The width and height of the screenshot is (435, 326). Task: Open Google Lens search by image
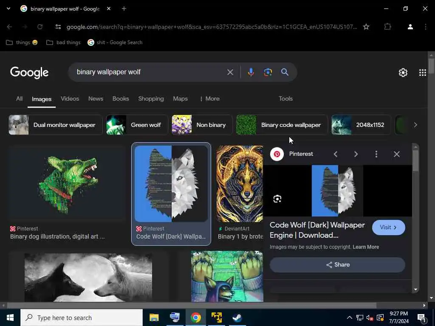268,72
